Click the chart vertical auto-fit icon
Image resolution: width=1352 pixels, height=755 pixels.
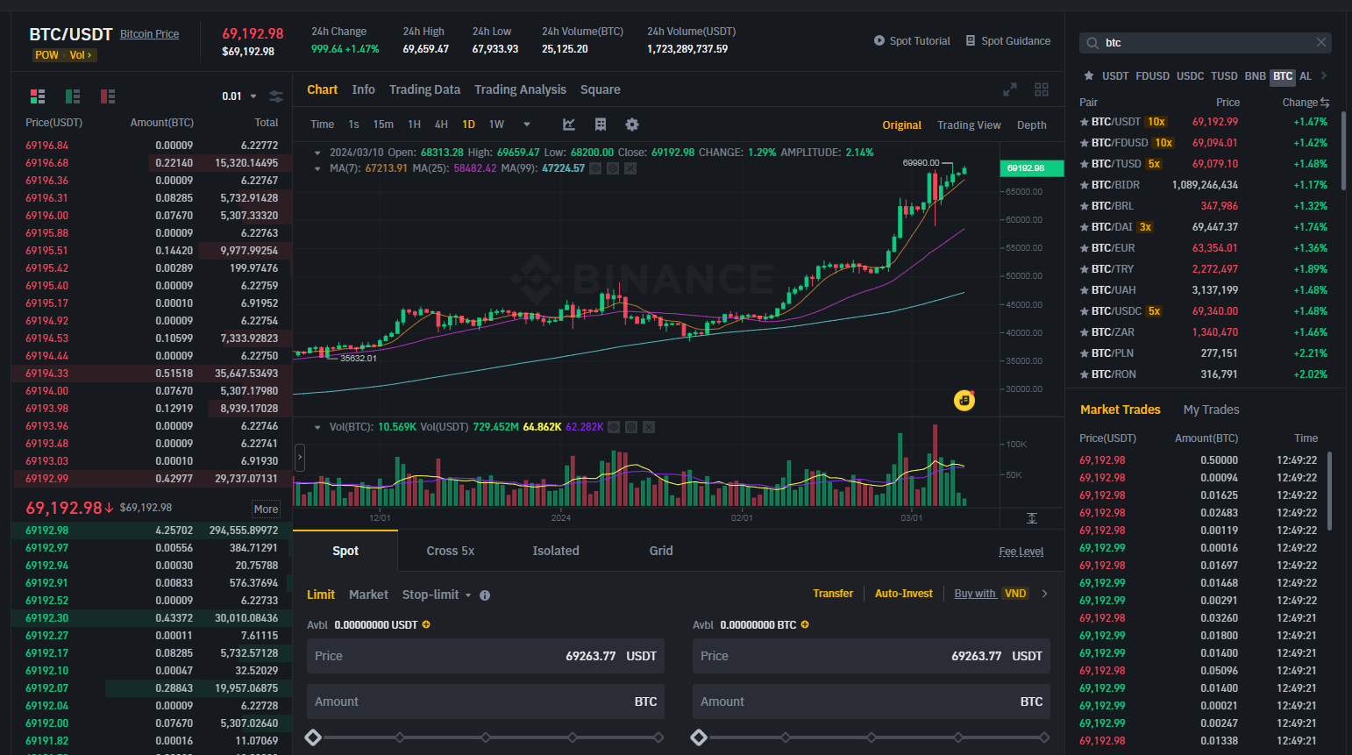(1032, 518)
